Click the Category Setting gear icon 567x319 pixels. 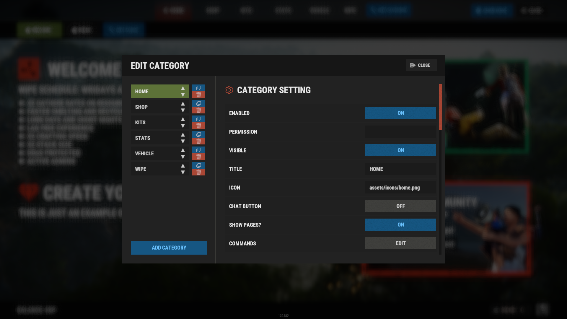pyautogui.click(x=229, y=90)
